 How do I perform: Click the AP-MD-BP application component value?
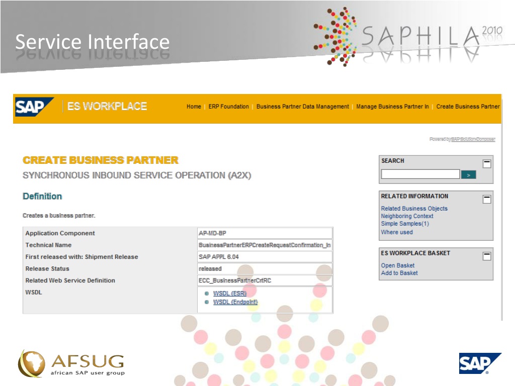pyautogui.click(x=212, y=233)
